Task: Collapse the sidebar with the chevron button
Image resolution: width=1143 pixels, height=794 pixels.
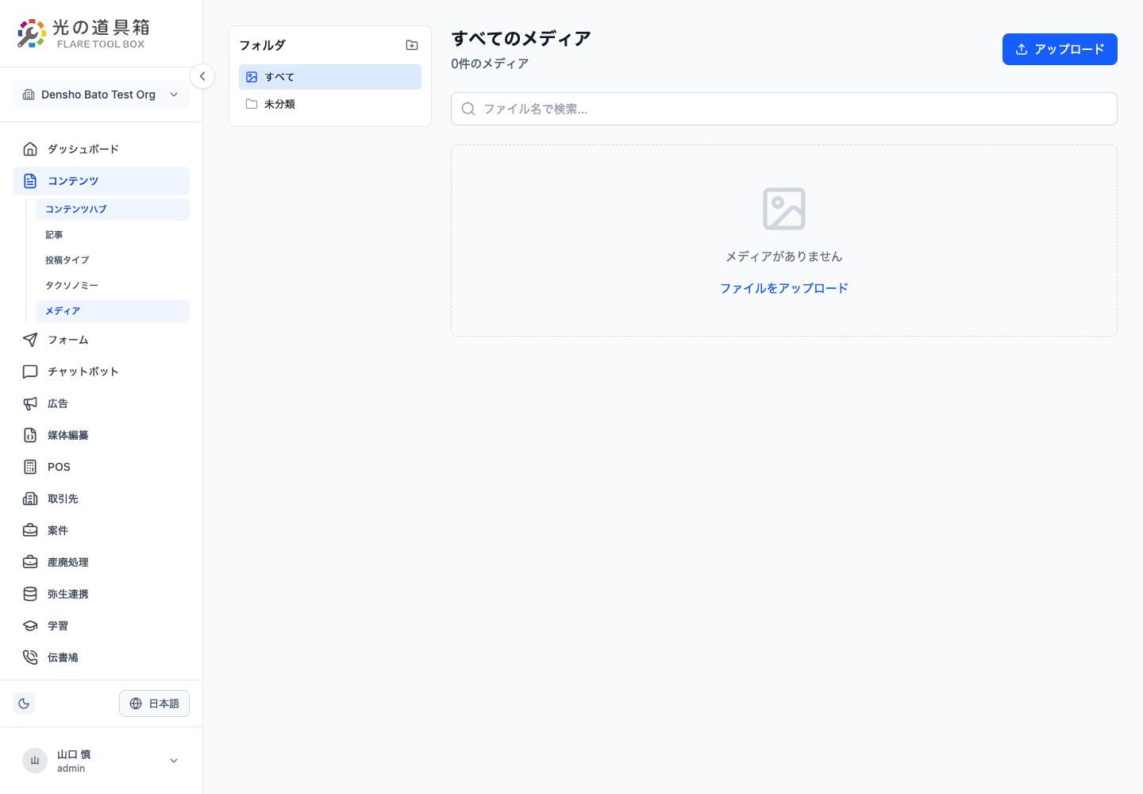Action: pos(202,76)
